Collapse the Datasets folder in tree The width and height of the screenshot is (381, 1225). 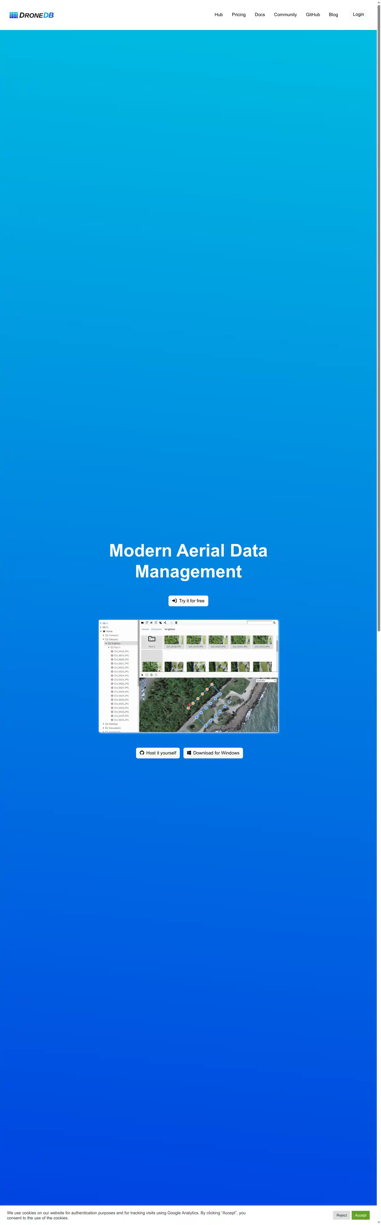tap(104, 639)
